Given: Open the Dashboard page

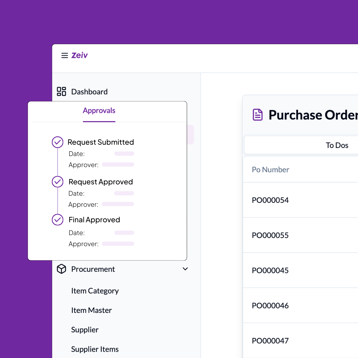Looking at the screenshot, I should (89, 92).
